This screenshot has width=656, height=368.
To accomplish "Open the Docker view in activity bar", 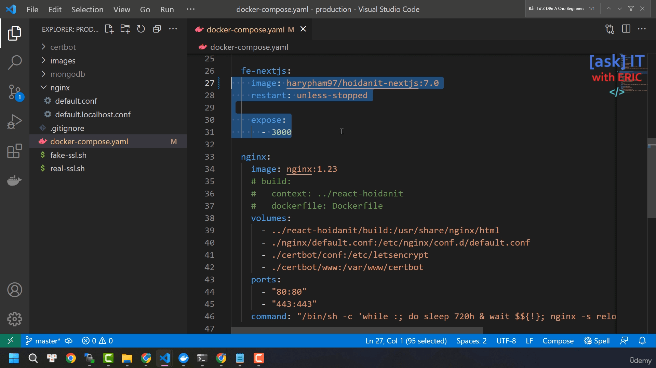I will [x=14, y=180].
